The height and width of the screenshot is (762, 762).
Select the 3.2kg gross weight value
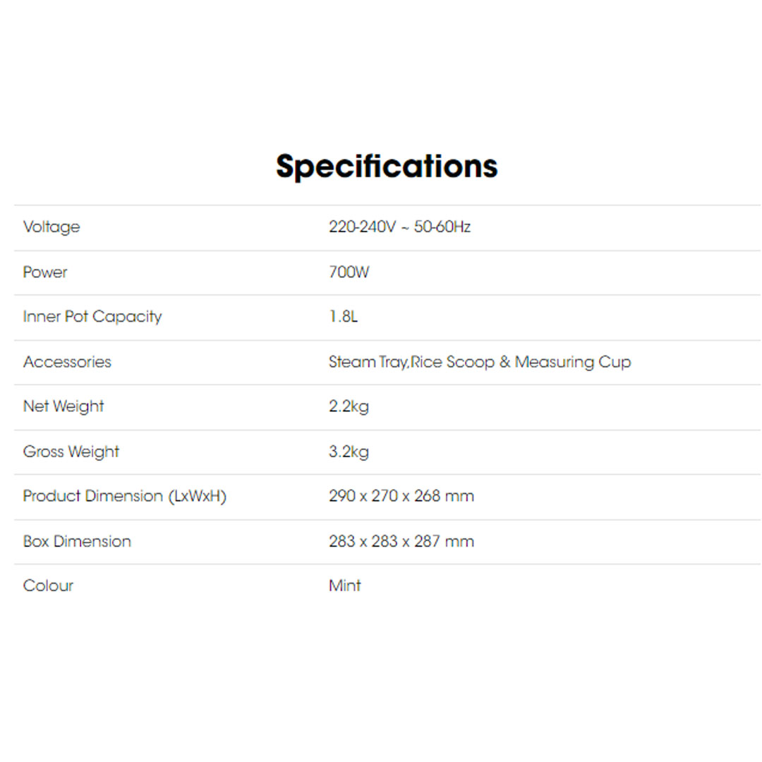click(349, 452)
